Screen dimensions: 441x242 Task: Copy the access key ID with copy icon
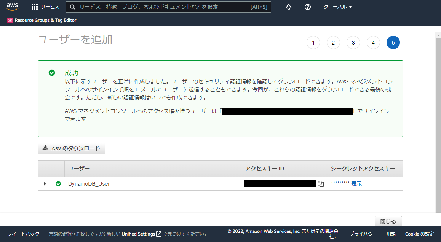click(321, 184)
